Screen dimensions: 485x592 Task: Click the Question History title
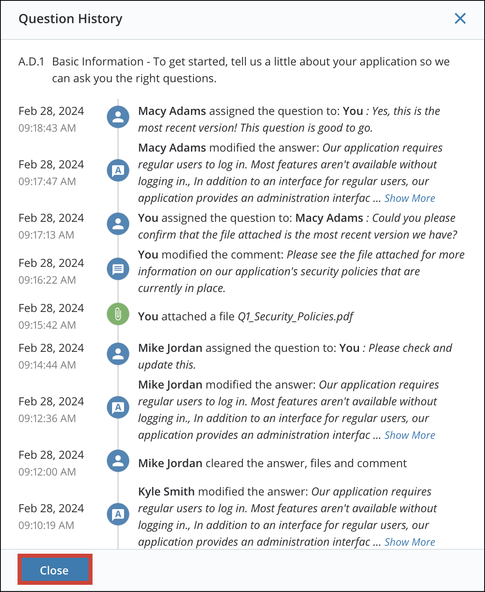(71, 19)
